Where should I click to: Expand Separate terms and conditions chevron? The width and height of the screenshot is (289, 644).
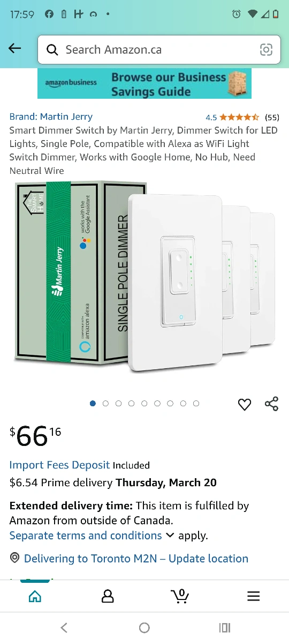click(x=170, y=536)
